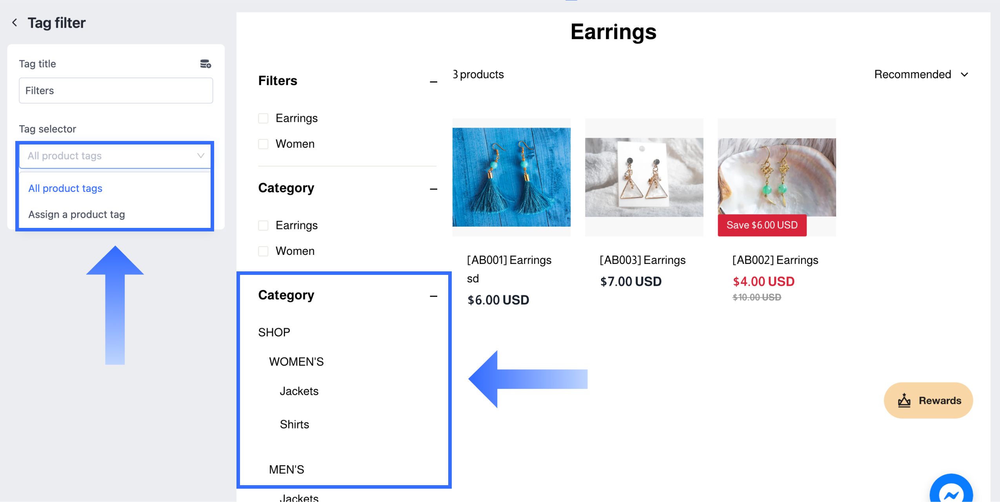Screen dimensions: 1000x502
Task: Select the 'All product tags' option
Action: click(65, 188)
